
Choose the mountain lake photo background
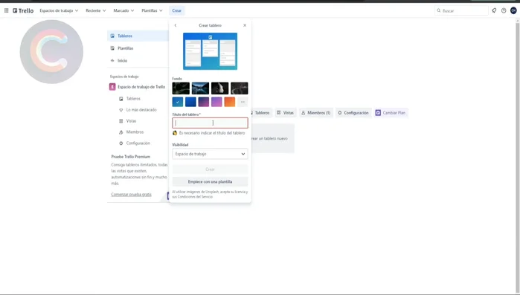200,88
